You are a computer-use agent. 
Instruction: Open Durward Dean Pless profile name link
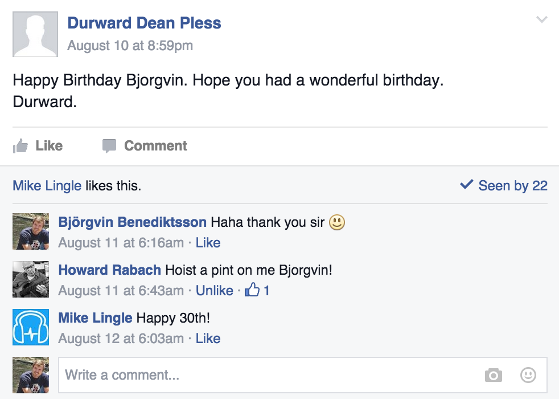144,23
